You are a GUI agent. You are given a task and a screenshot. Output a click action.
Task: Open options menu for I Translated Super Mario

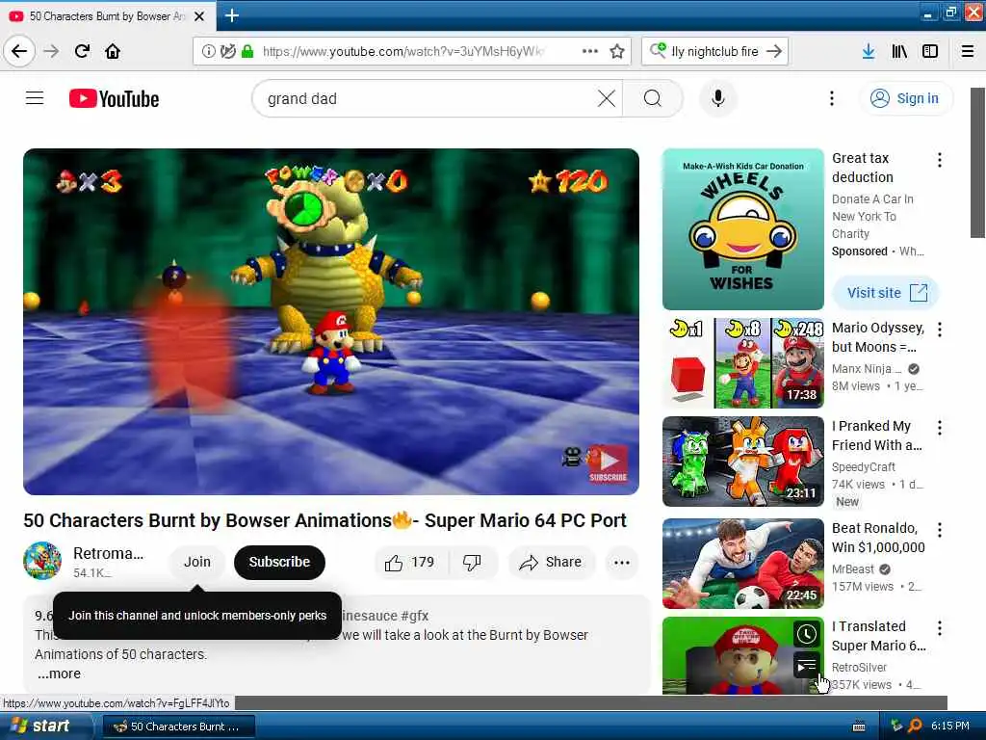940,628
